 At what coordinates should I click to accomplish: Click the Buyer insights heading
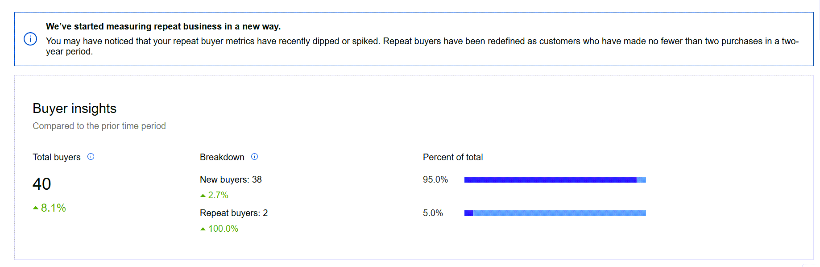tap(74, 108)
